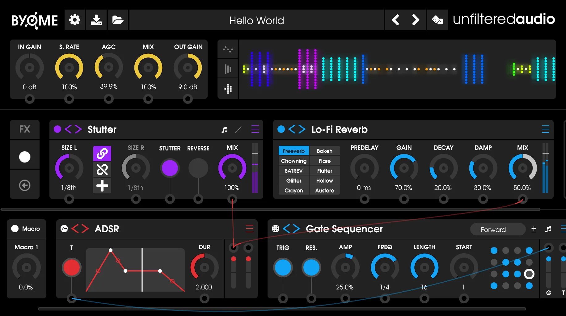566x316 pixels.
Task: Switch ADSR to next modulator type
Action: pyautogui.click(x=85, y=229)
